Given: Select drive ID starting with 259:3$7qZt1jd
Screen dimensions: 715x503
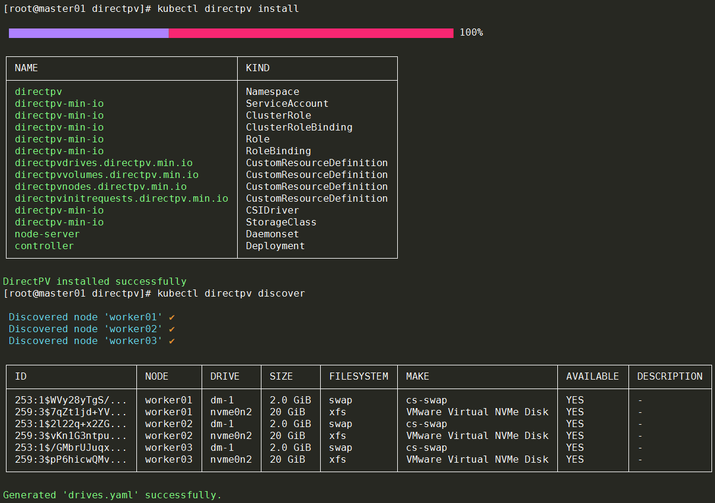Looking at the screenshot, I should click(x=71, y=412).
